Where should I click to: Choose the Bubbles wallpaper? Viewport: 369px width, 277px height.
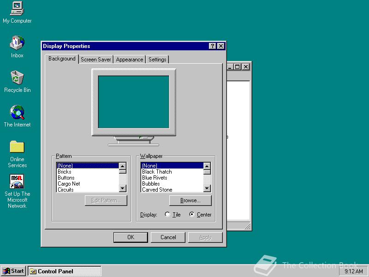tap(172, 184)
